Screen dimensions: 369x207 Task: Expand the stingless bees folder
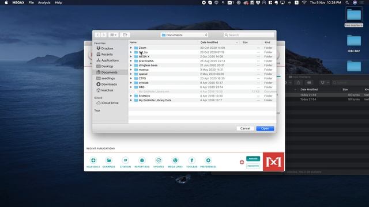coord(131,65)
